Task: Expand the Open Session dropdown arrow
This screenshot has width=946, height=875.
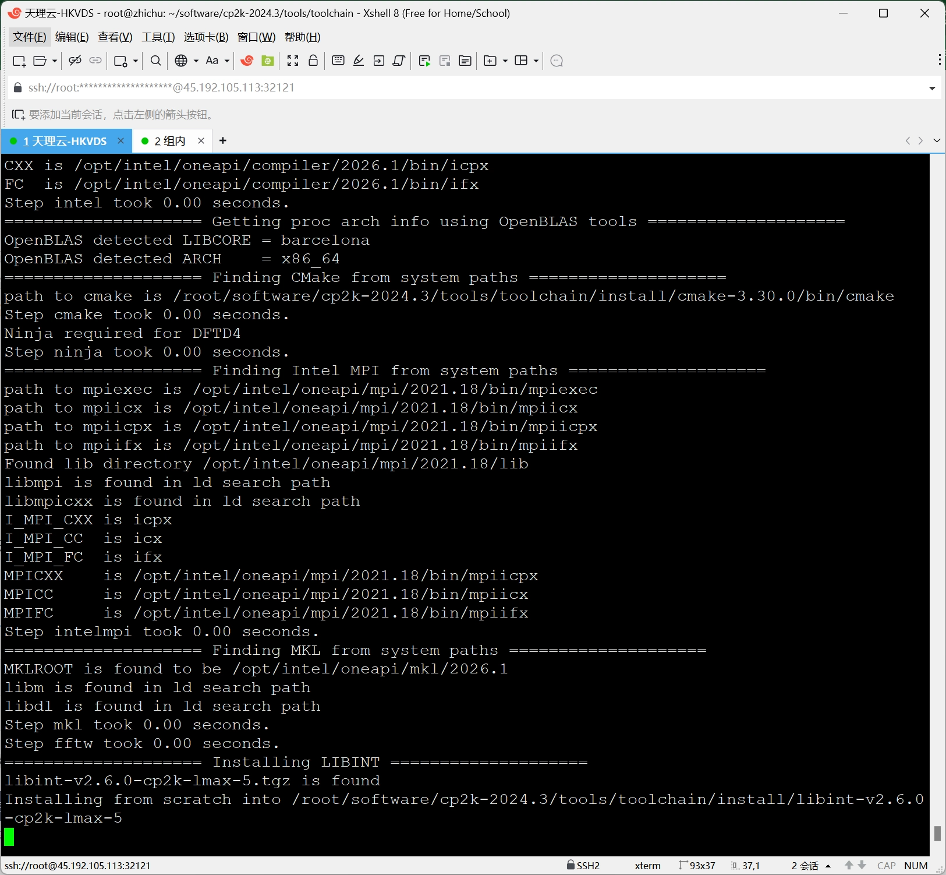Action: 55,61
